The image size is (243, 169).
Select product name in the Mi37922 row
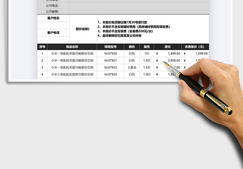[x=72, y=68]
